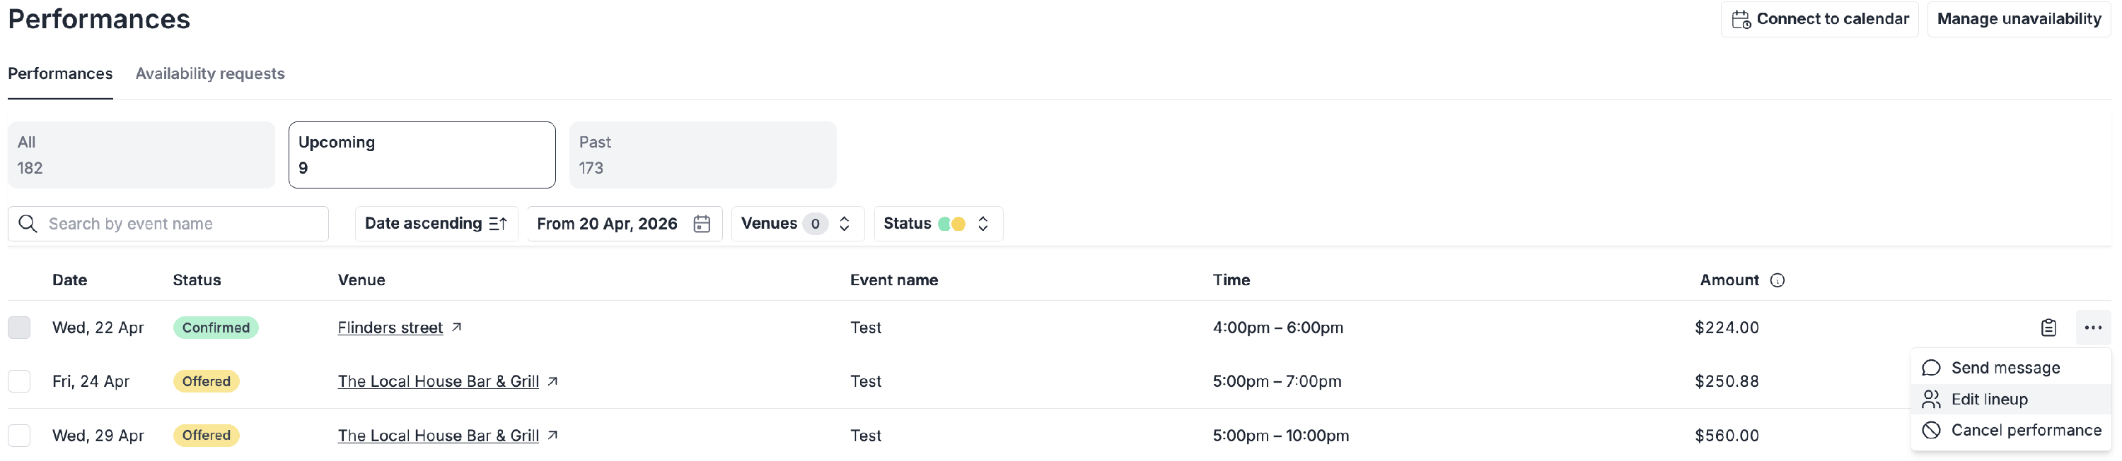Focus the Search by event name field
Screen dimensions: 2122x461
point(181,224)
